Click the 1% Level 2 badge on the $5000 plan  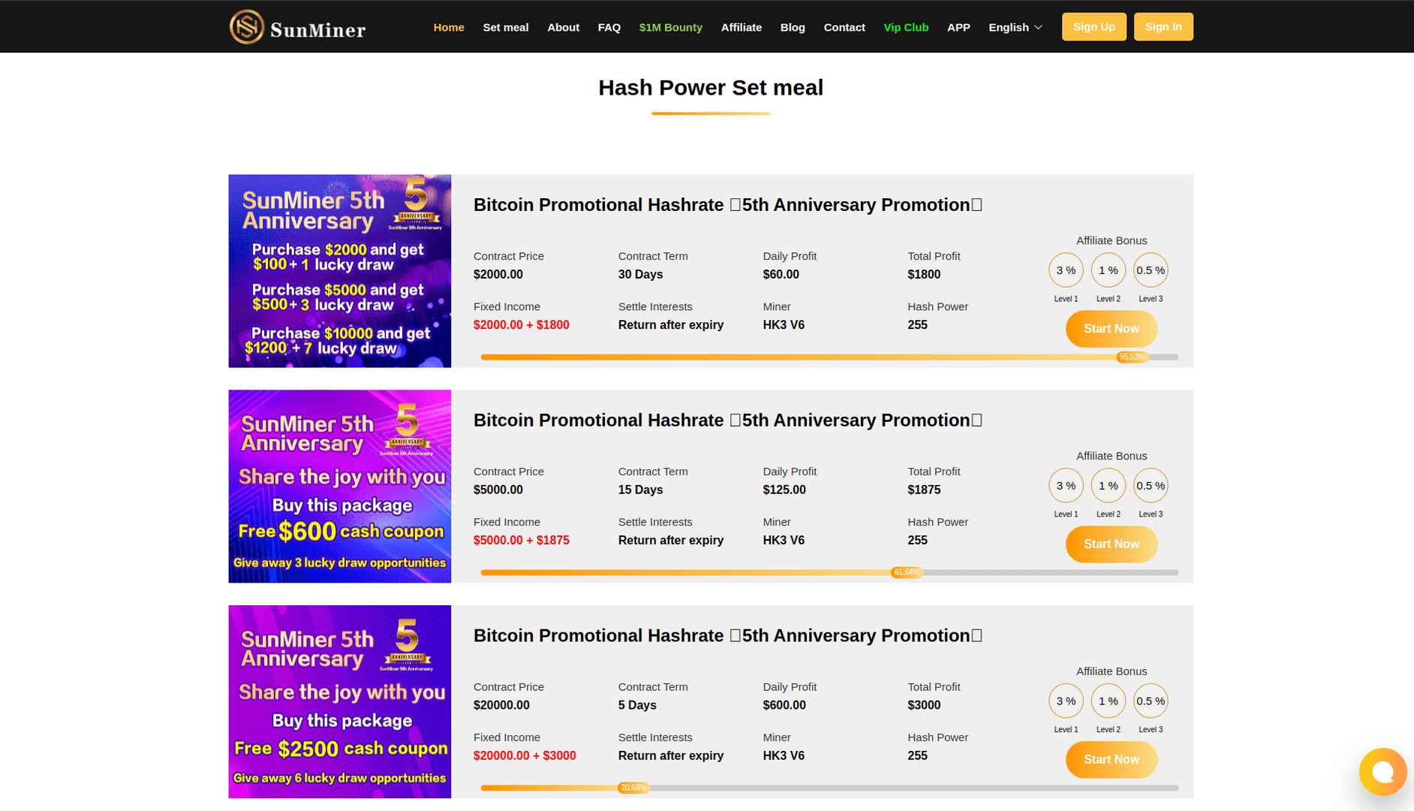tap(1108, 486)
